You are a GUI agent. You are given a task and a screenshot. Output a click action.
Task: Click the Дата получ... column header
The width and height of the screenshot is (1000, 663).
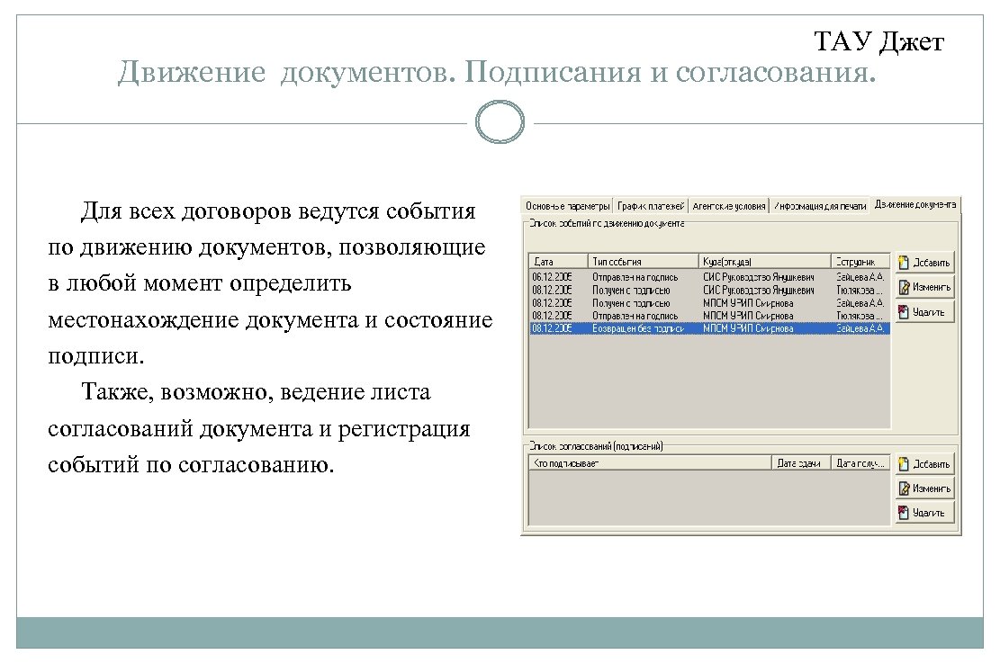coord(860,463)
